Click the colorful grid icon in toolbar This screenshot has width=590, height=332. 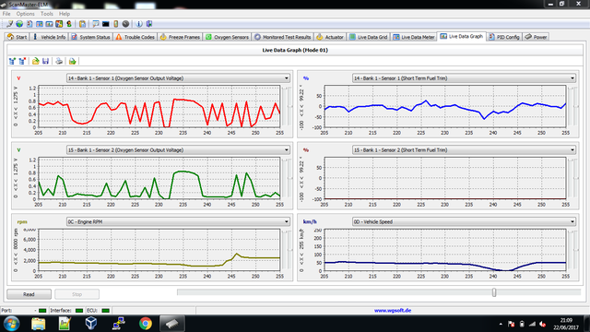59,24
